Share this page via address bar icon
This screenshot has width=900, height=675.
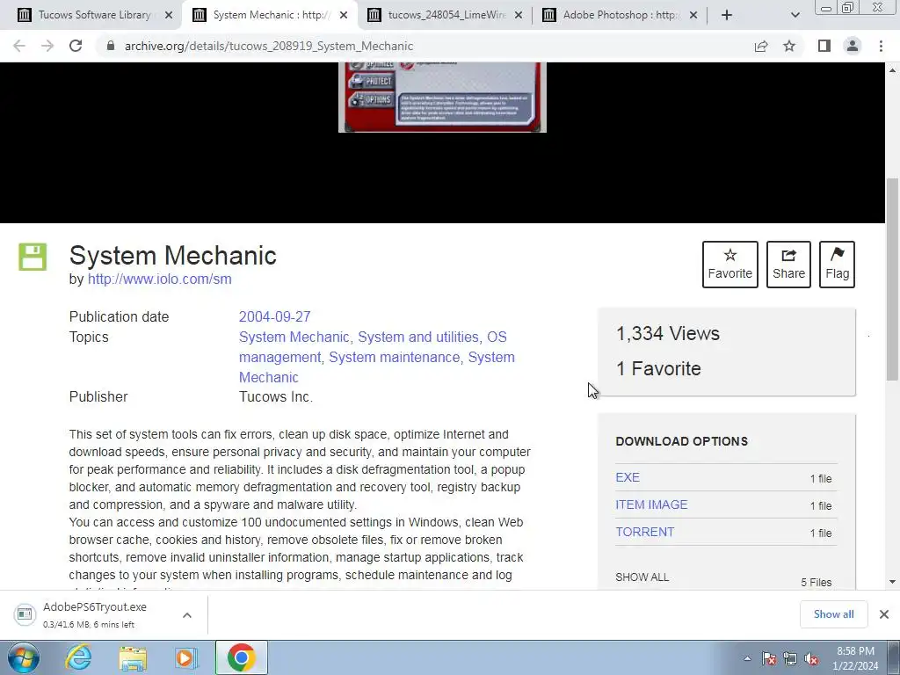click(761, 46)
